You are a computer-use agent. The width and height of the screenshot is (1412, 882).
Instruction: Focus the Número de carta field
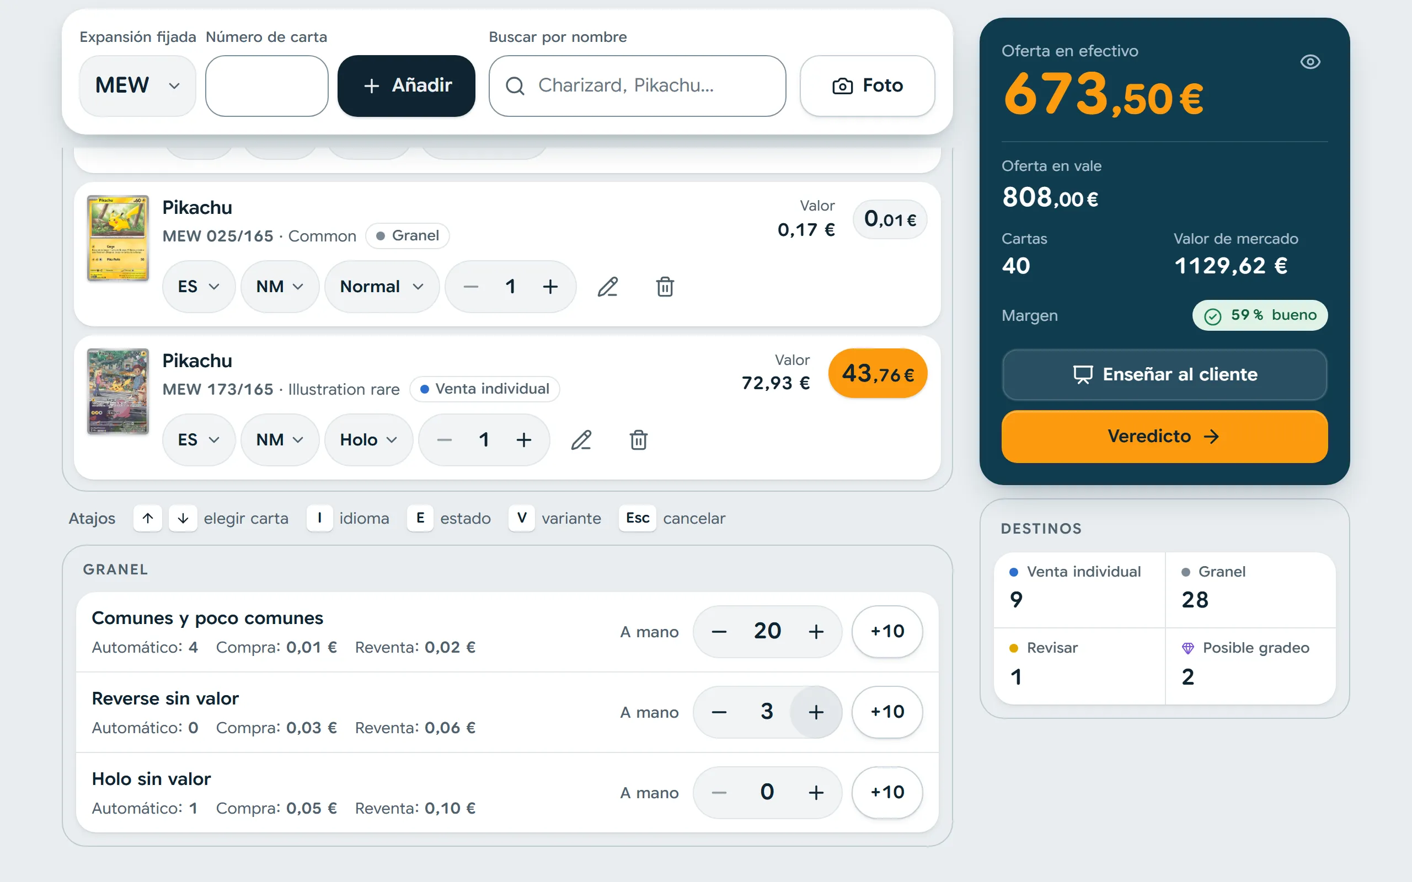pos(266,86)
